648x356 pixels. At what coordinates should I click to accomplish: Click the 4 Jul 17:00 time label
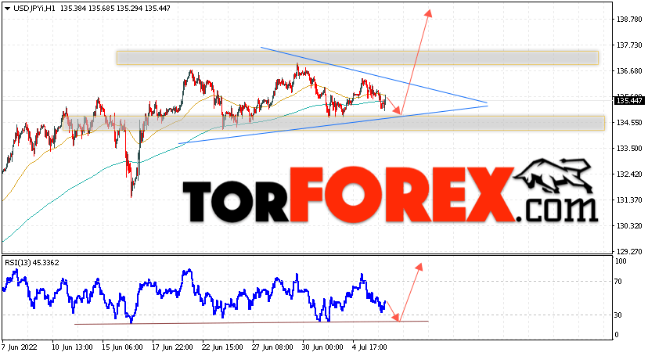[369, 347]
